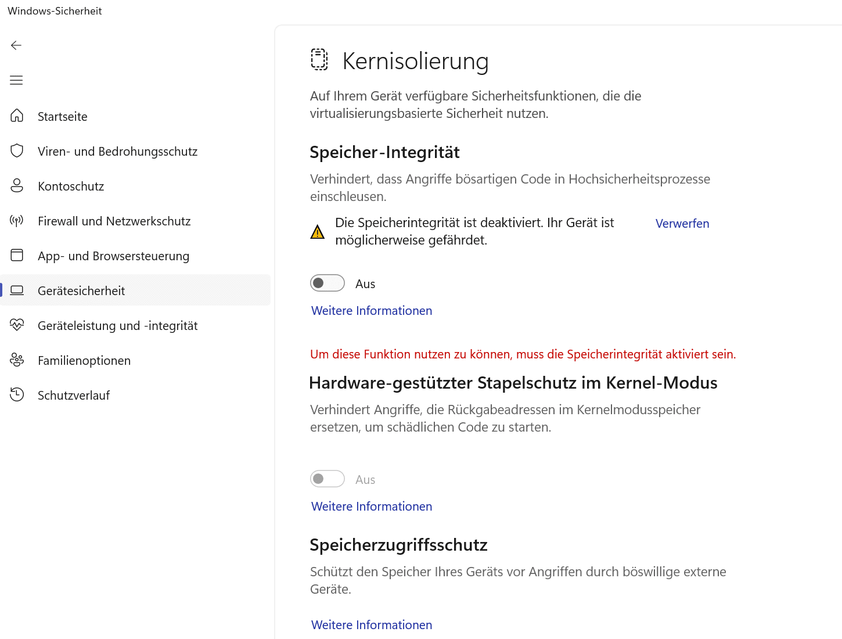Viewport: 842px width, 639px height.
Task: Click the Gerätesicherheit laptop icon
Action: click(17, 290)
